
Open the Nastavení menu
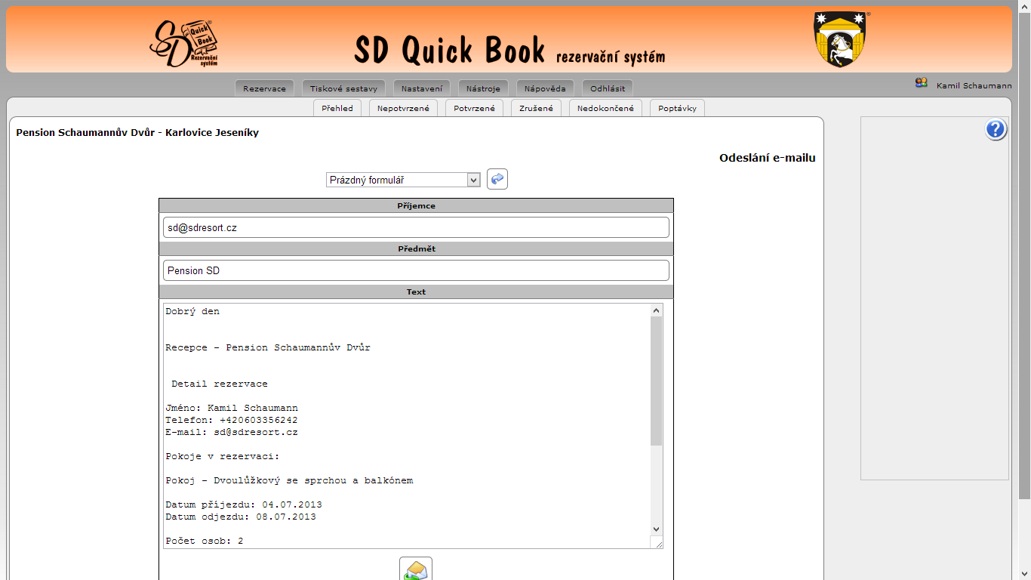coord(422,88)
